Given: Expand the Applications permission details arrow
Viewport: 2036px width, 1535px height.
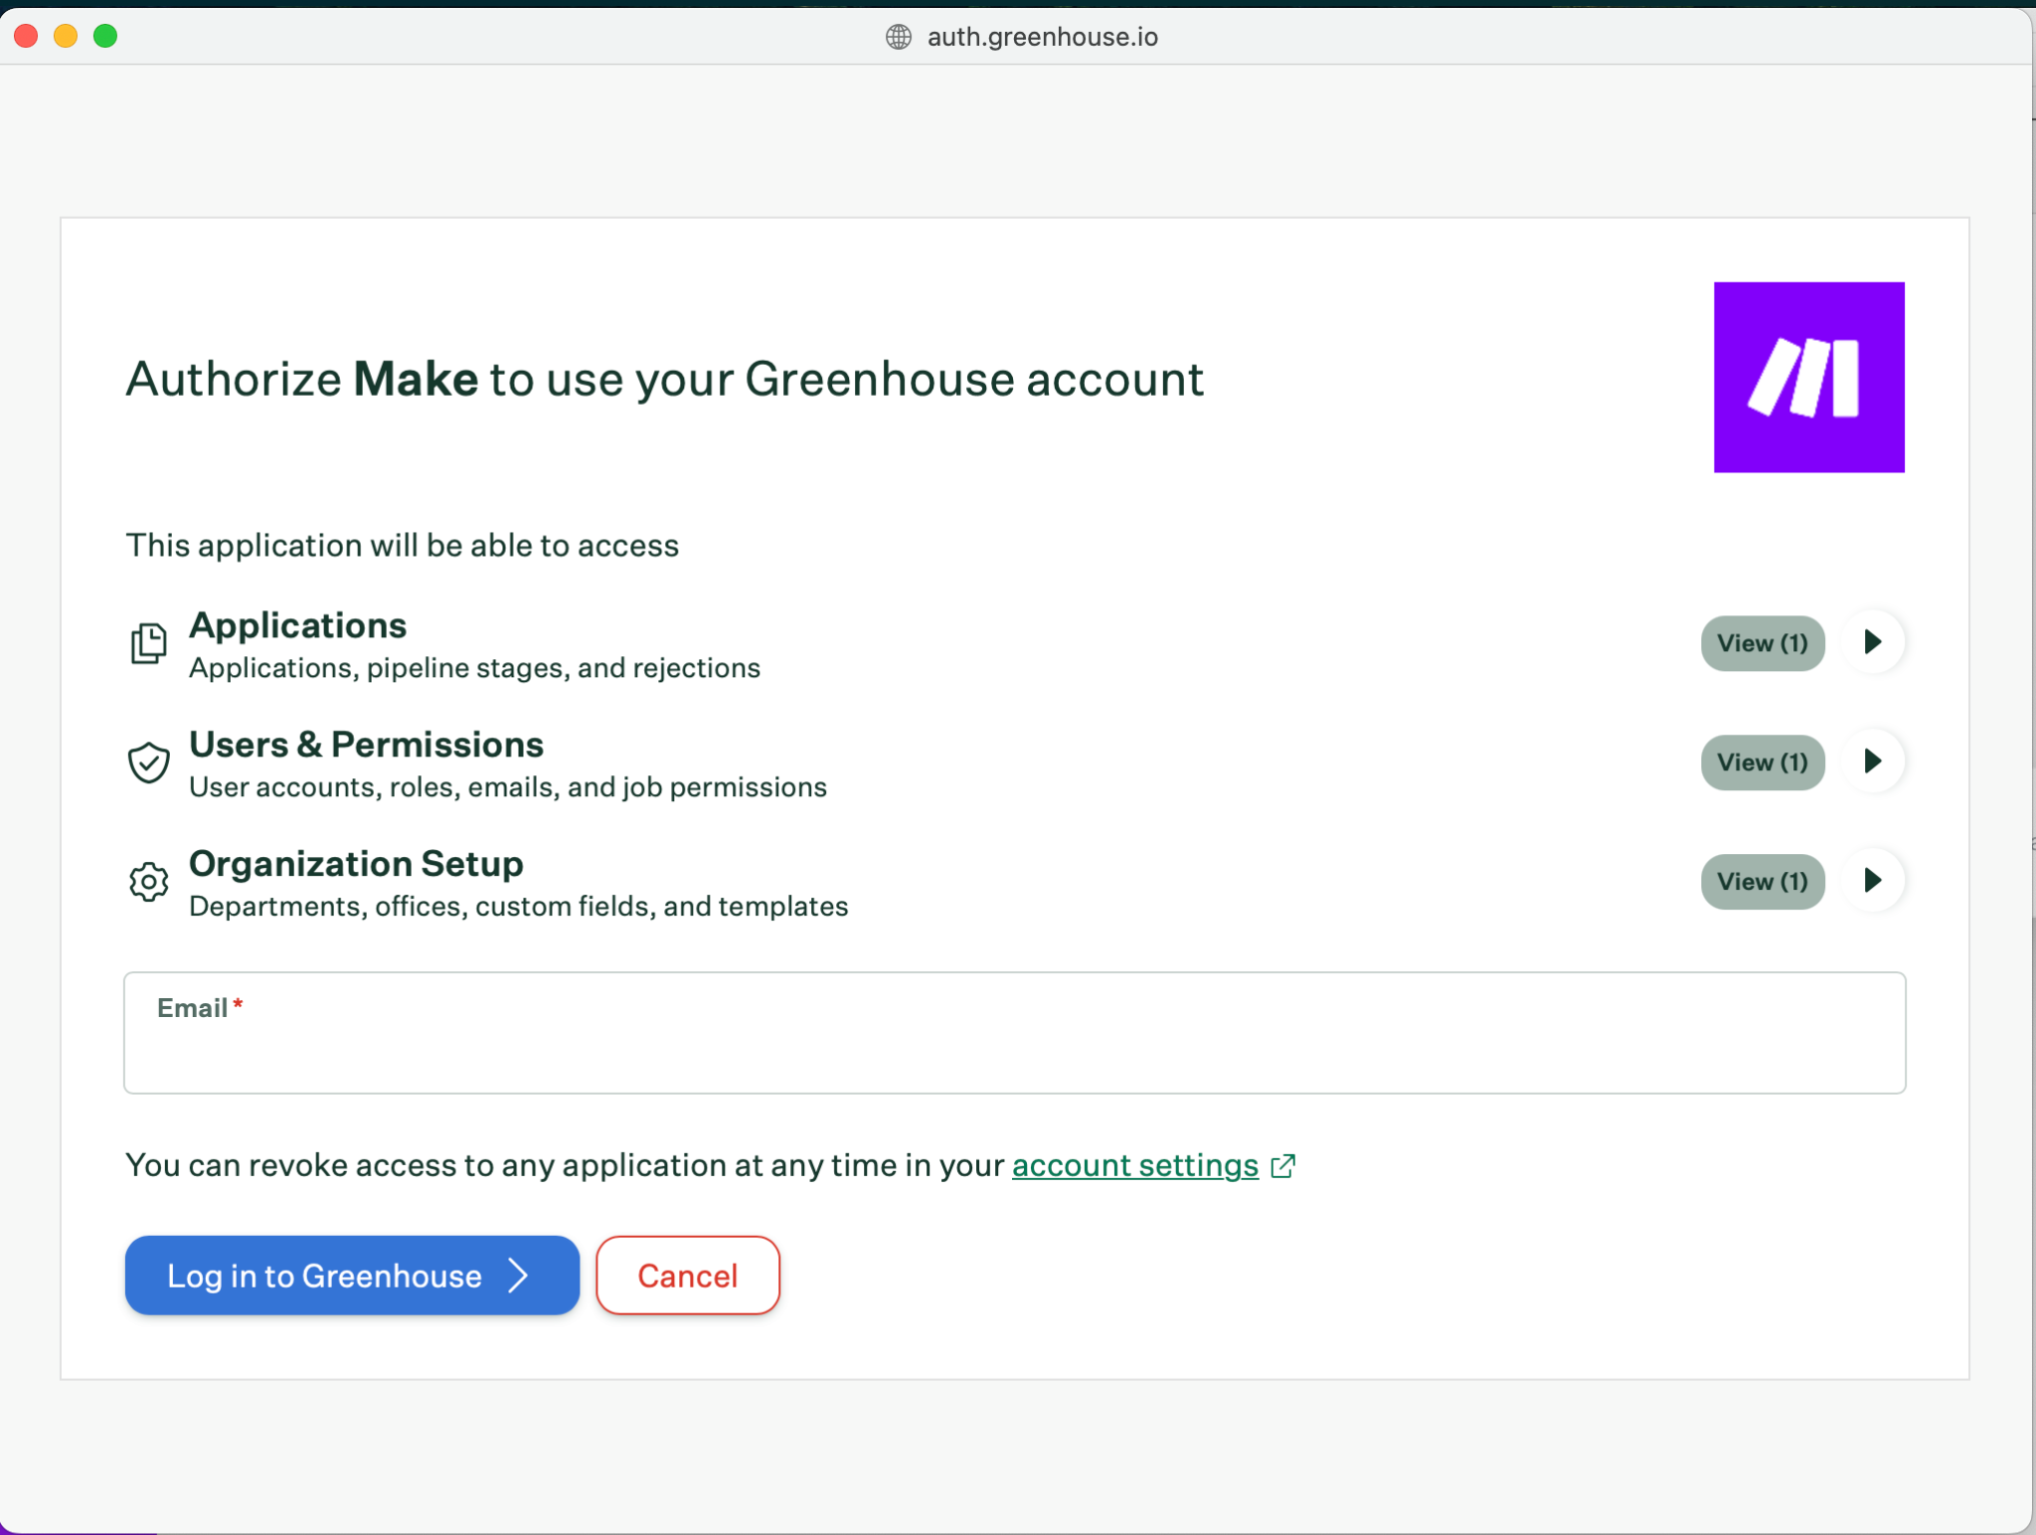Looking at the screenshot, I should click(x=1873, y=642).
